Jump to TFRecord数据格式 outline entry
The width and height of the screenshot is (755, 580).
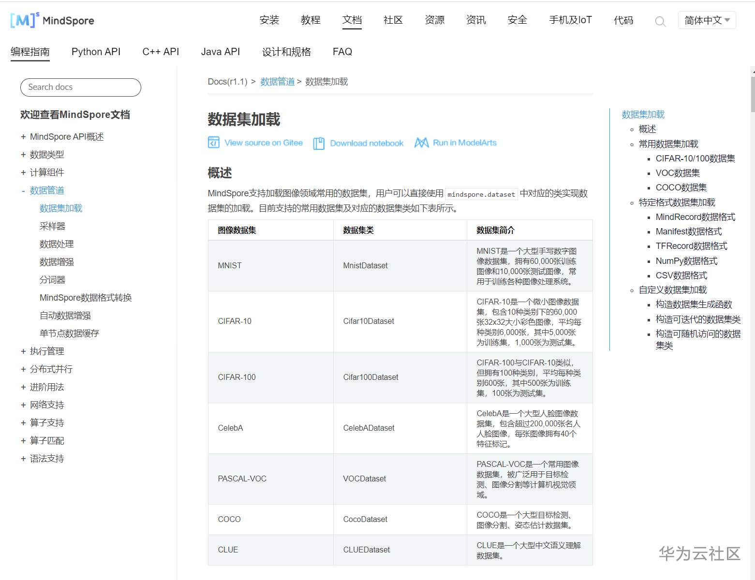[x=691, y=246]
